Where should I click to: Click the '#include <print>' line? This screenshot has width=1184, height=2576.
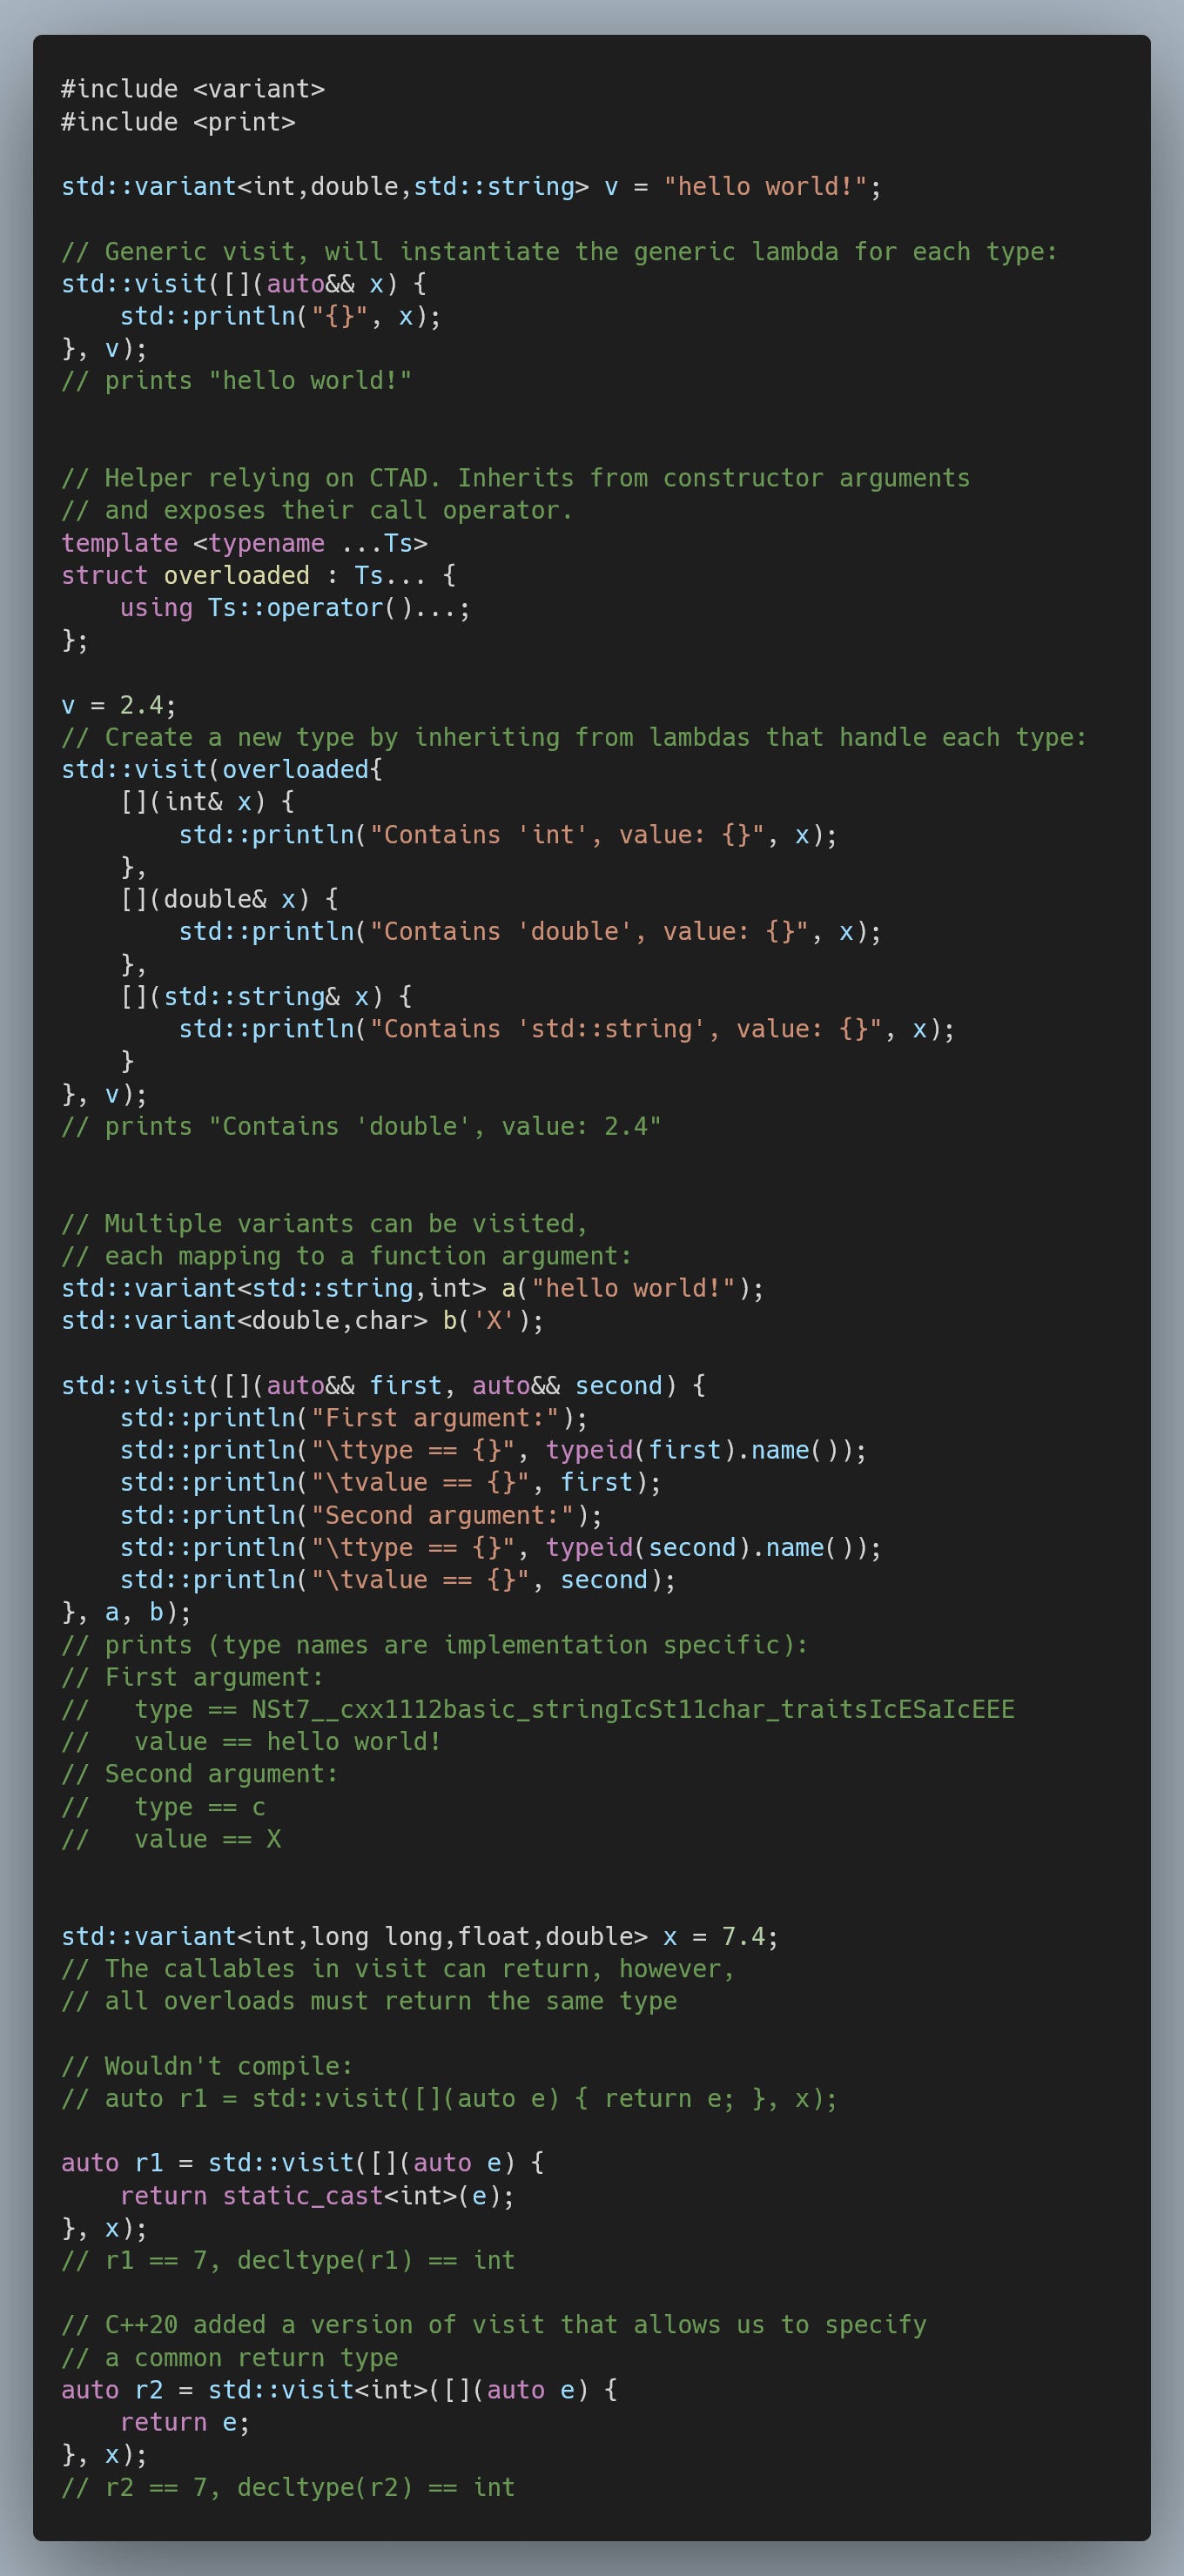[x=178, y=122]
